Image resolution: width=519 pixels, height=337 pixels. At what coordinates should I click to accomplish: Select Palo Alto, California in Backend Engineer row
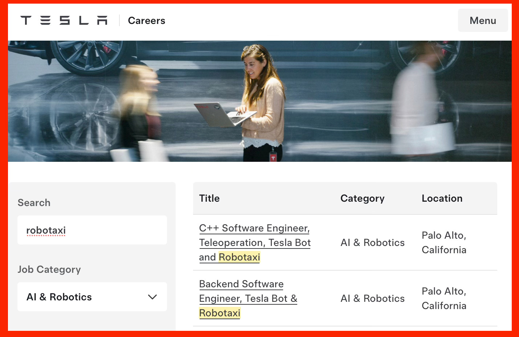[444, 299]
